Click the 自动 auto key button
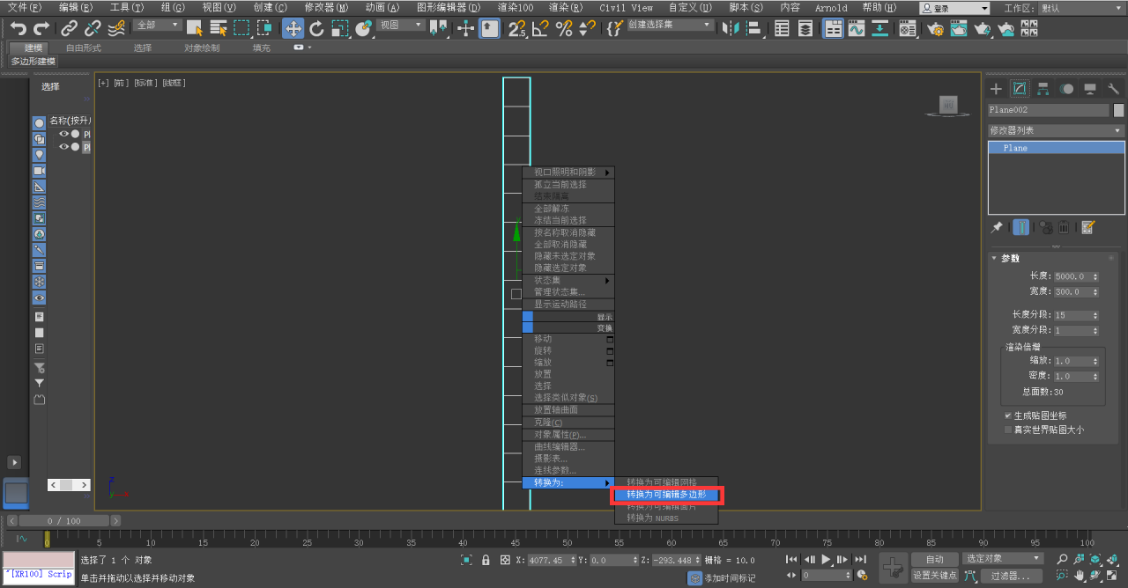Viewport: 1128px width, 588px height. click(x=934, y=559)
